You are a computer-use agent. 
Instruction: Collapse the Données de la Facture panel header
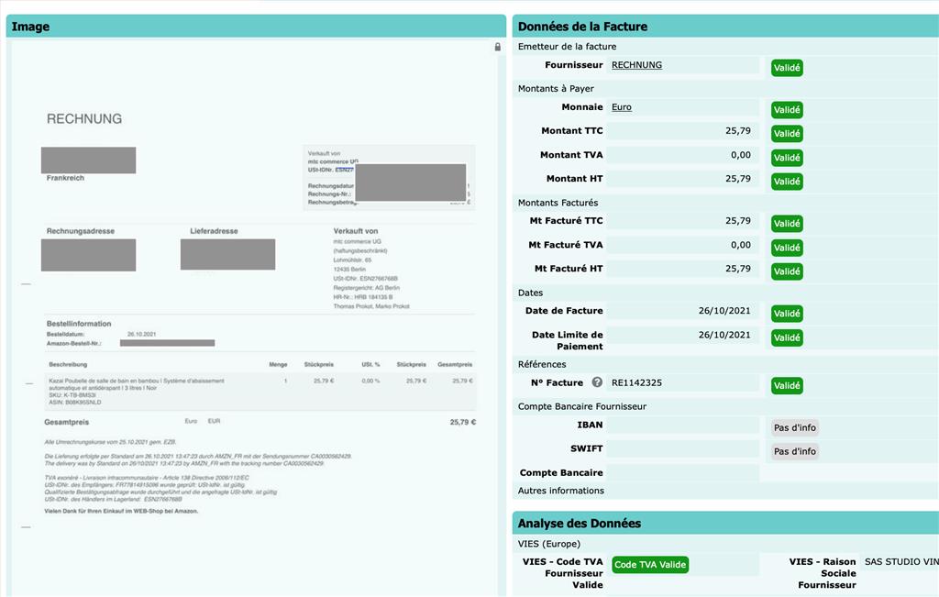point(725,27)
